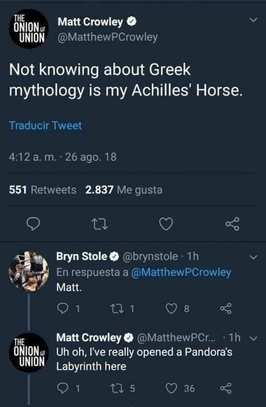Retweet the main Matt Crowley tweet

[x=100, y=224]
